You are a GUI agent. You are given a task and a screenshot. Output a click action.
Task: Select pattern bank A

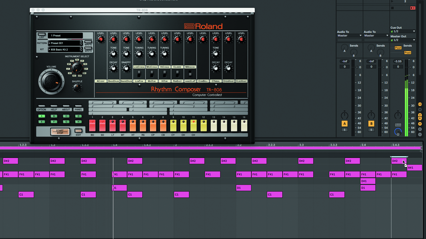42,116
